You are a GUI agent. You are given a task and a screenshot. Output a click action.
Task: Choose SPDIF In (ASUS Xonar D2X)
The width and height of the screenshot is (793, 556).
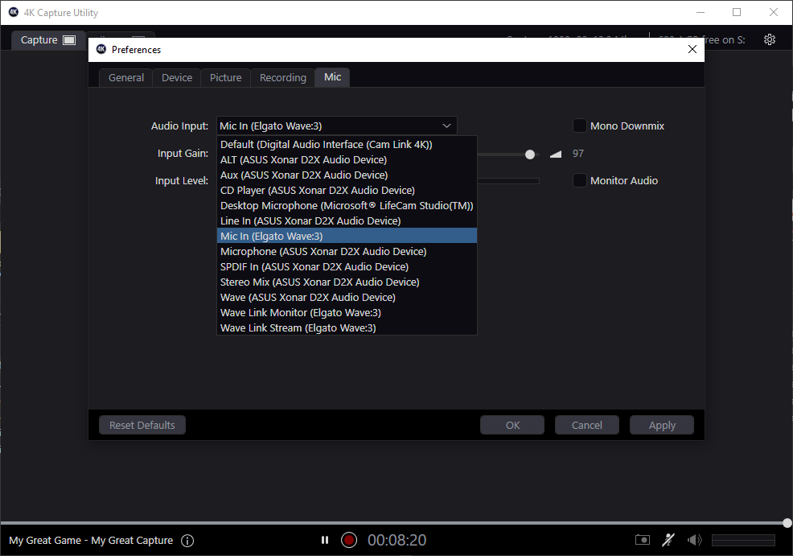tap(347, 266)
